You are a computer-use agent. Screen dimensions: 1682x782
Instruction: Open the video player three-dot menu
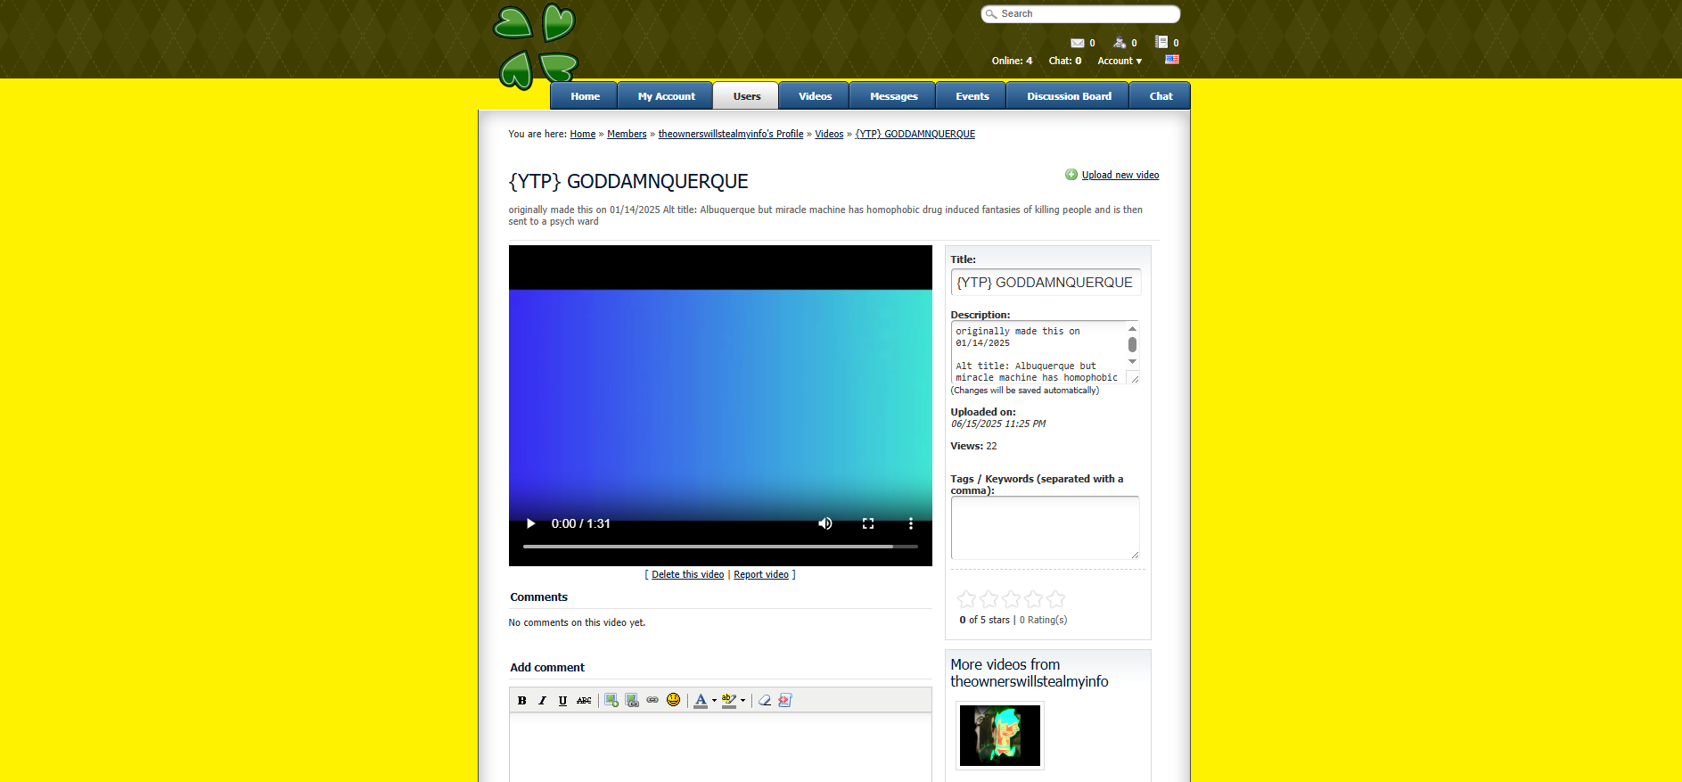911,523
